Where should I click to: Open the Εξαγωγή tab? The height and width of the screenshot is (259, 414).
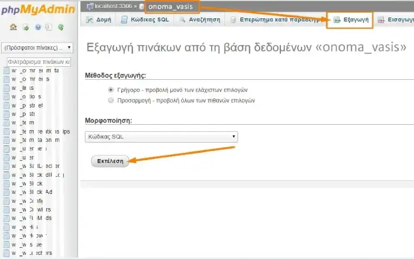pos(350,20)
